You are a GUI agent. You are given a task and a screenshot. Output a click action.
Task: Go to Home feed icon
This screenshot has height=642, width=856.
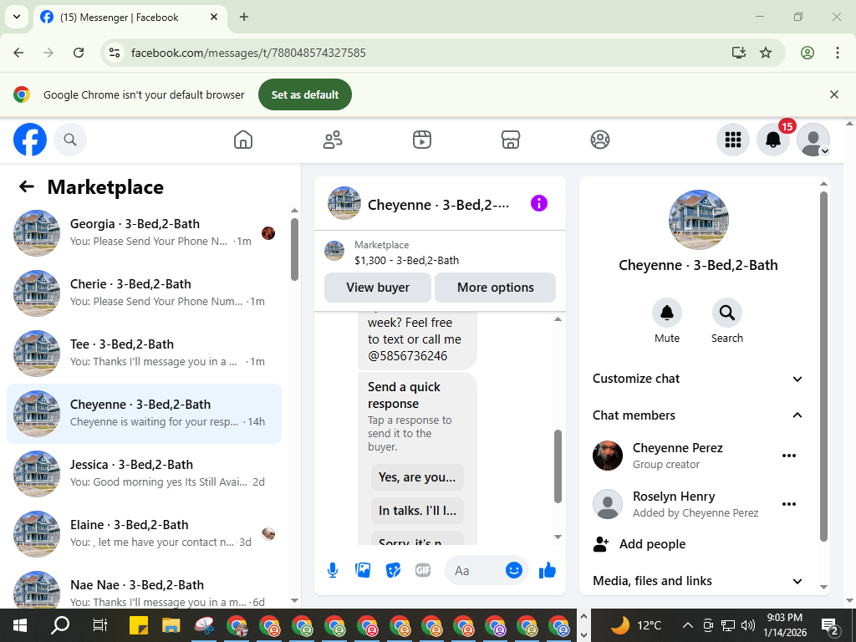click(243, 140)
